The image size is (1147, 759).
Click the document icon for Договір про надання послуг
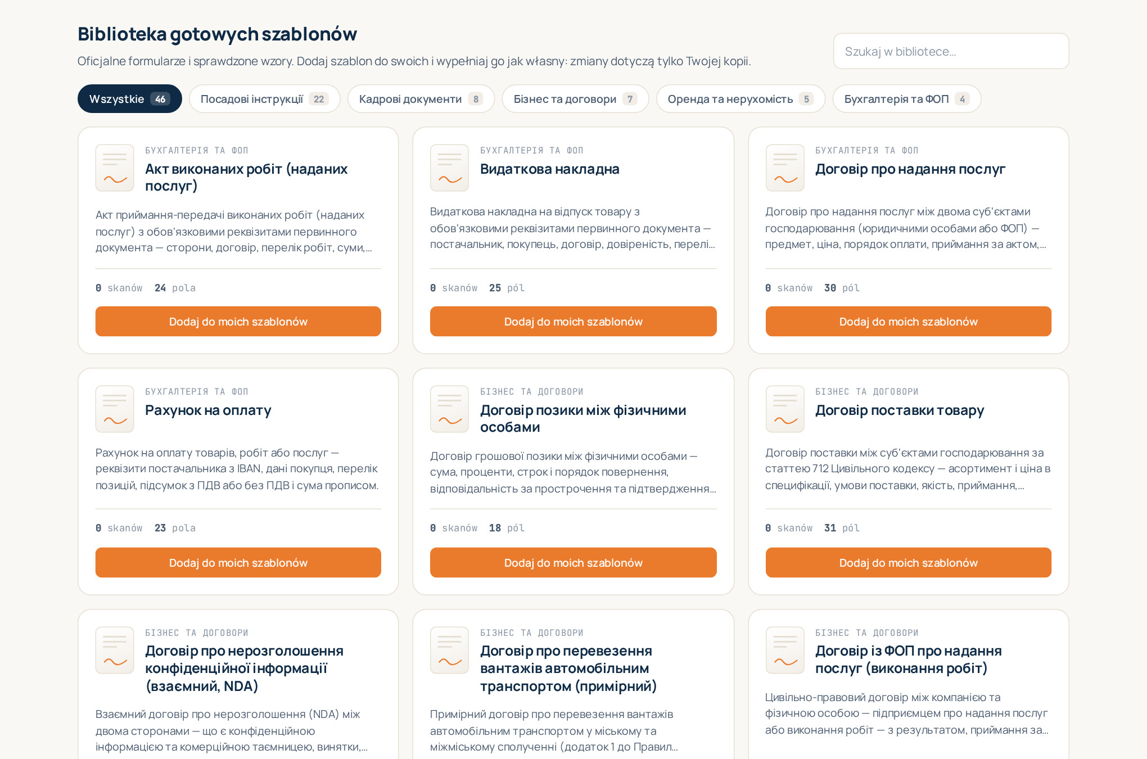click(x=785, y=168)
